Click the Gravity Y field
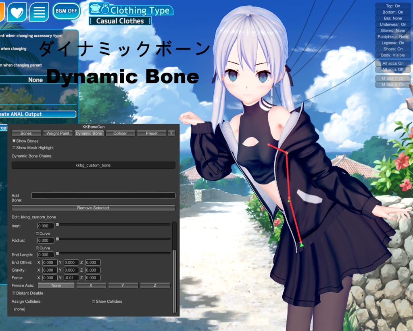This screenshot has width=413, height=331. coord(71,270)
